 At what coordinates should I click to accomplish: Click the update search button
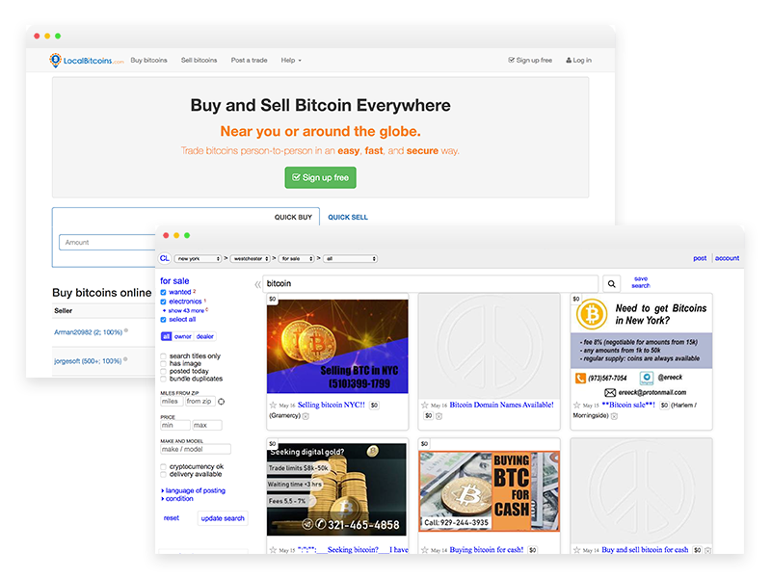click(x=224, y=518)
